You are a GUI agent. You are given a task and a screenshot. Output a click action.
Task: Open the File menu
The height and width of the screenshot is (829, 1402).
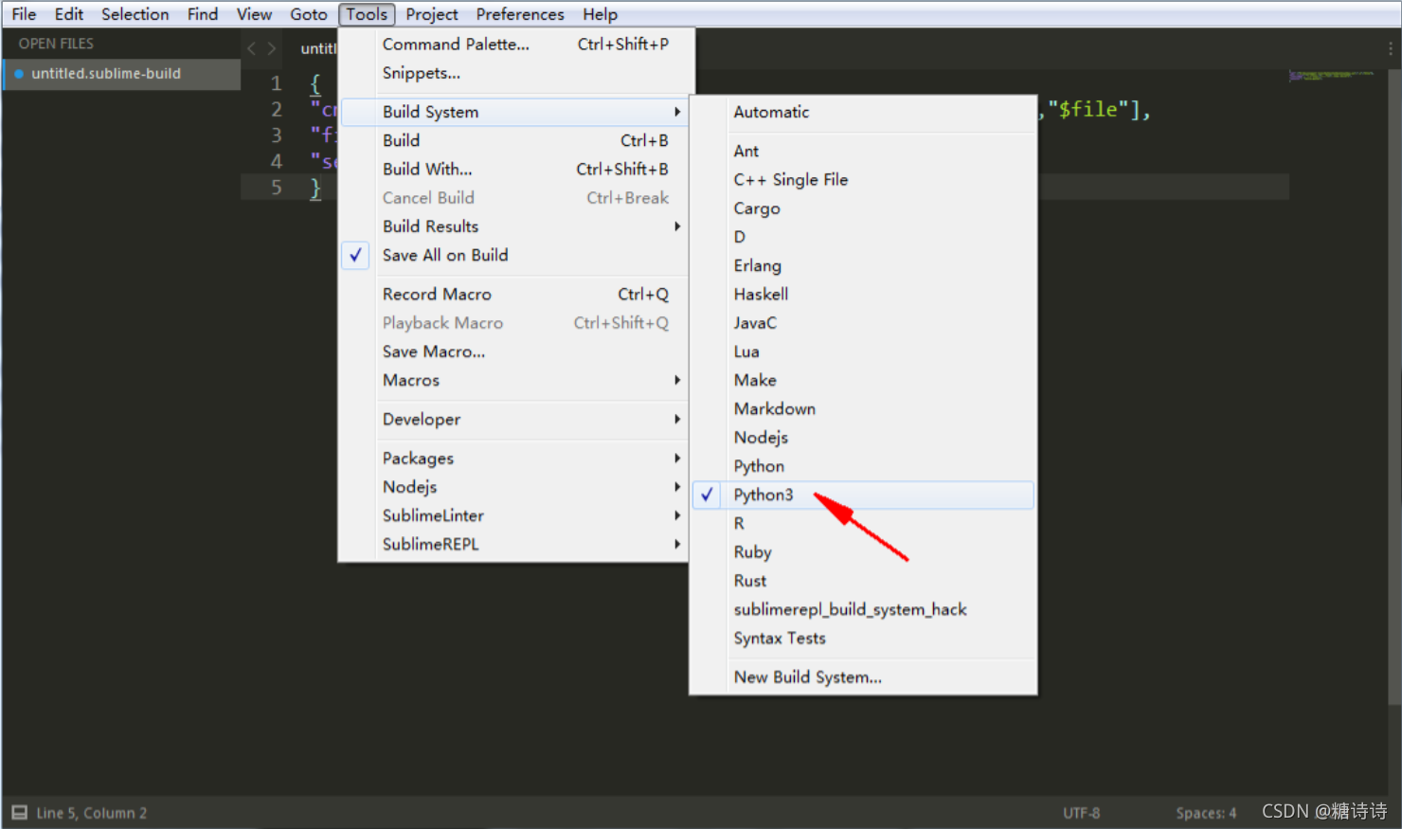click(x=24, y=14)
